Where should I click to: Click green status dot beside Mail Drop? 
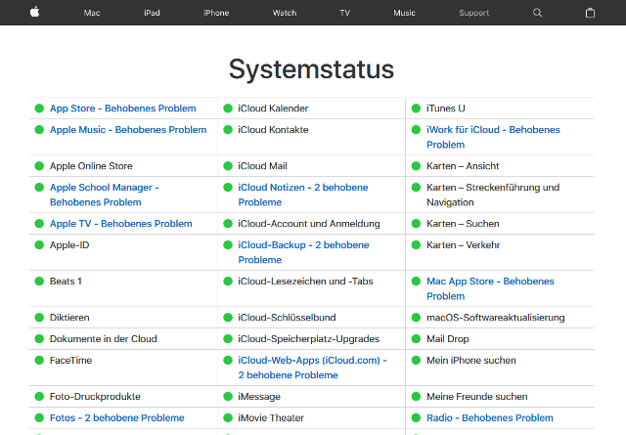click(x=416, y=339)
